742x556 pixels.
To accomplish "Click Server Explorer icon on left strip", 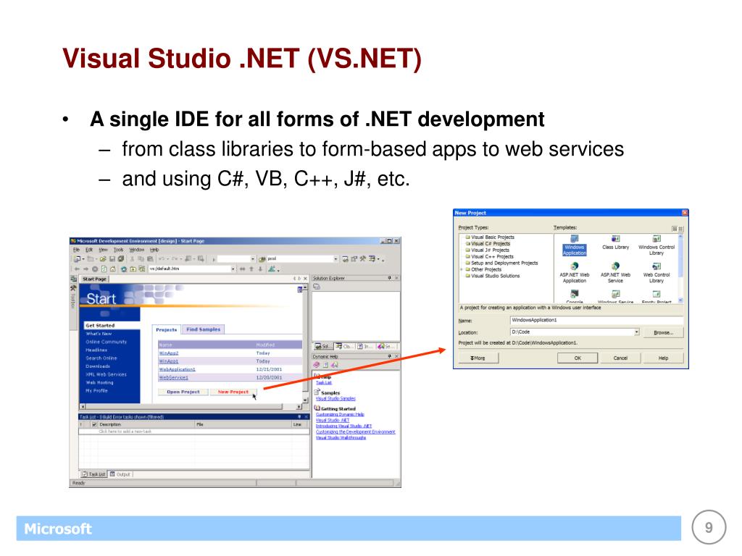I will (x=73, y=279).
